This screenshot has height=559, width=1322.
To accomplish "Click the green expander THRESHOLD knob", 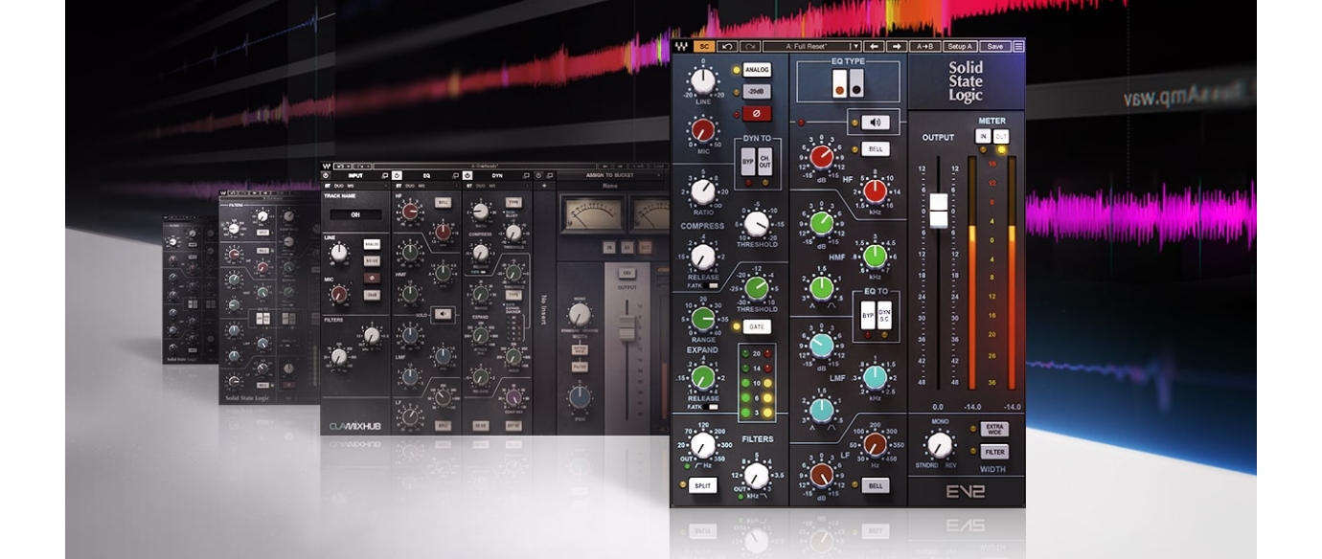I will [757, 287].
